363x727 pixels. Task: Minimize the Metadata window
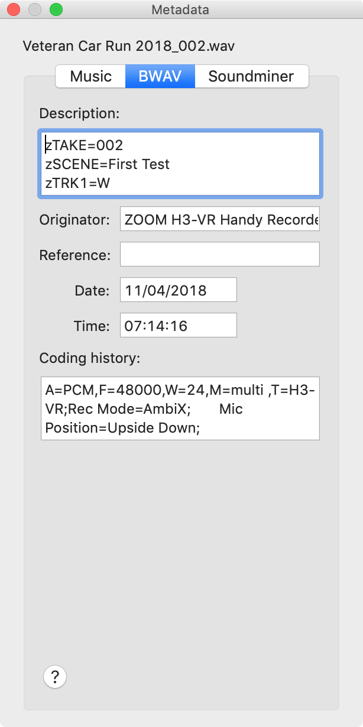click(35, 9)
